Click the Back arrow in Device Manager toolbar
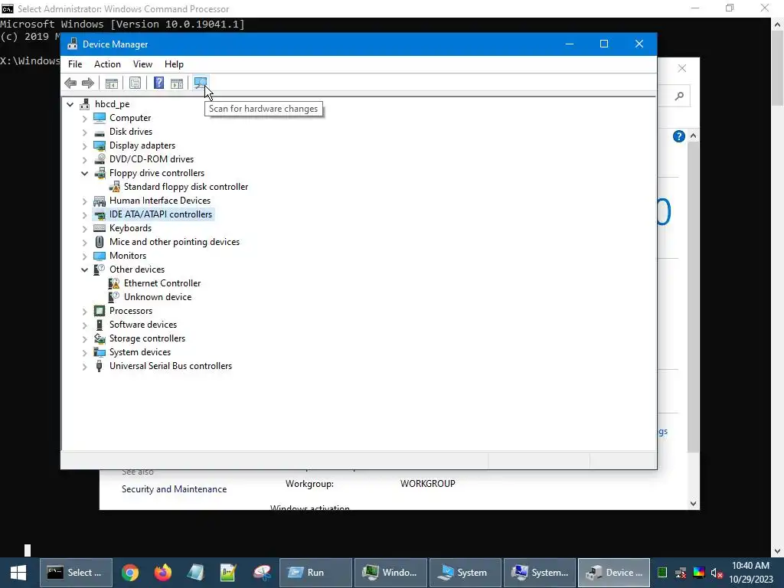 70,83
